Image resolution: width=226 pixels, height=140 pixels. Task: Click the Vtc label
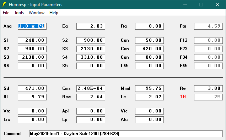pos(124,111)
